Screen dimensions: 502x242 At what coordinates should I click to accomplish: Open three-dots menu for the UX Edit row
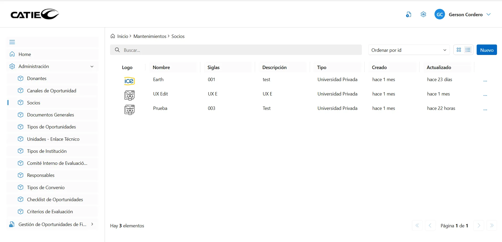tap(485, 95)
